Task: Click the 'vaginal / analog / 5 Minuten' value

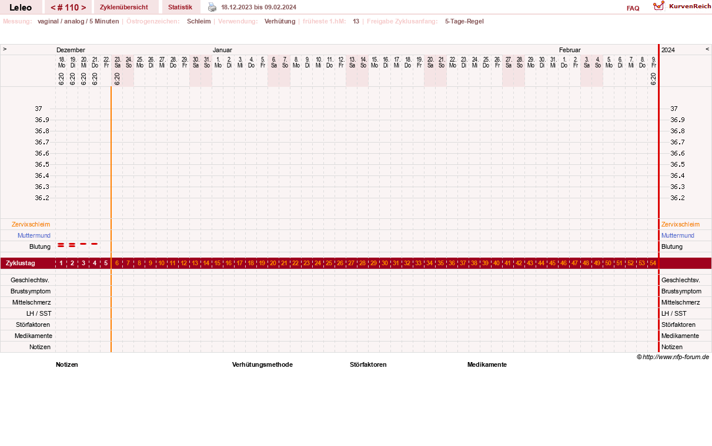Action: pos(78,21)
